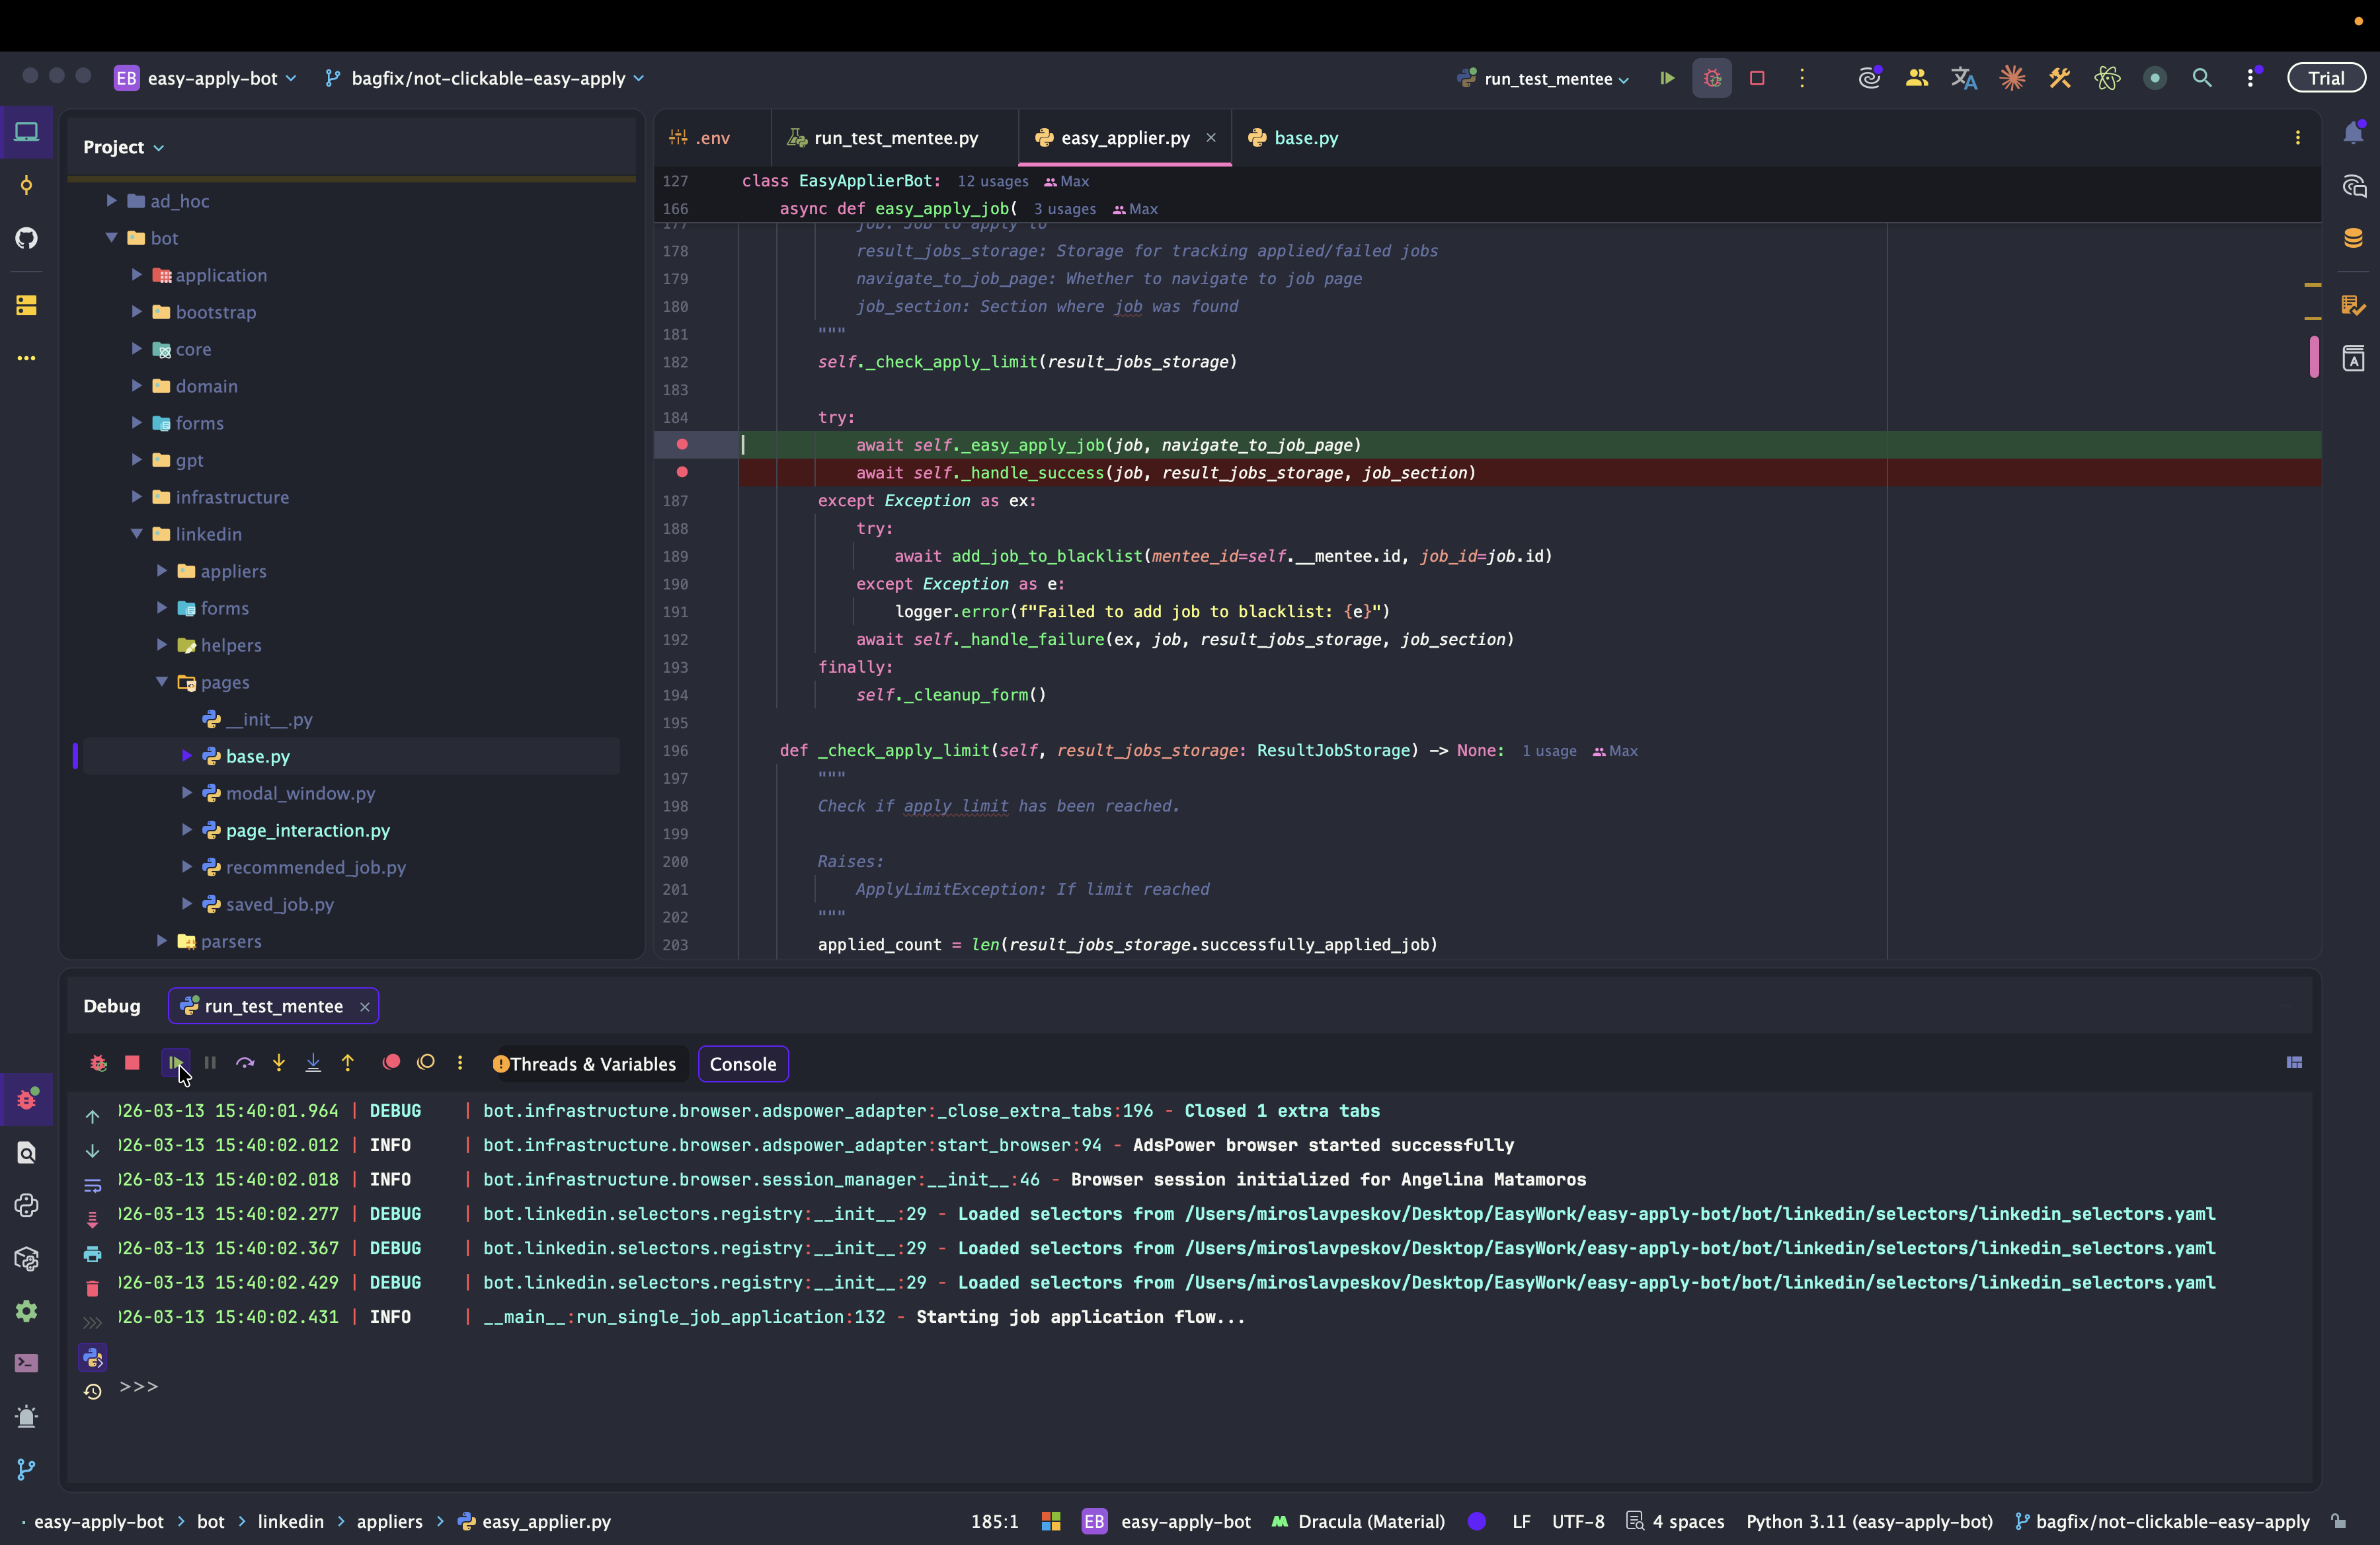
Task: Click Mute Breakpoints icon in the debug toolbar
Action: point(426,1063)
